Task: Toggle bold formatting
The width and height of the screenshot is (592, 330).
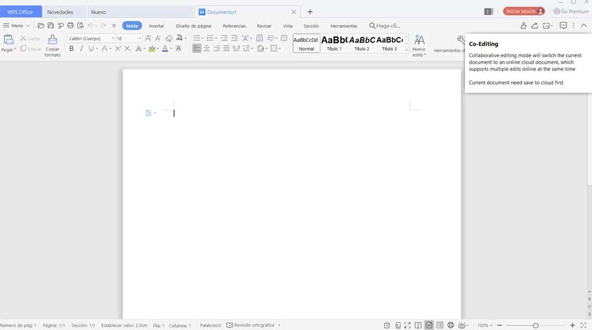Action: [71, 49]
